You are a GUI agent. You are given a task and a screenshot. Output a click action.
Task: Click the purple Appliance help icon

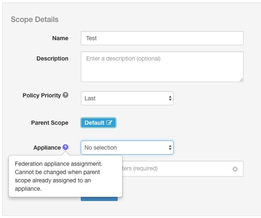click(65, 148)
